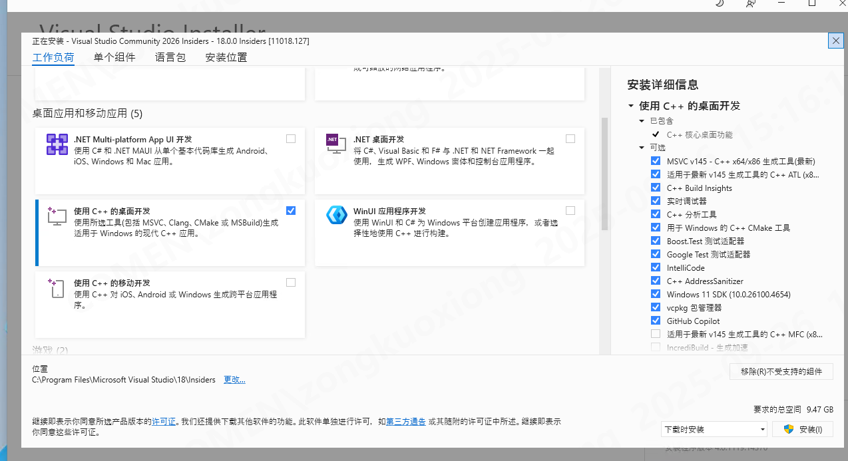Click the workloads list vertical scrollbar
The height and width of the screenshot is (461, 848).
(x=604, y=173)
